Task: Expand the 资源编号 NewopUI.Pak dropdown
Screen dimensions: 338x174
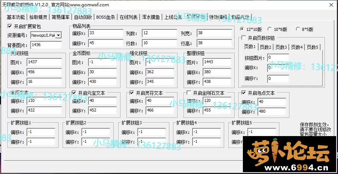Action: [x=59, y=35]
